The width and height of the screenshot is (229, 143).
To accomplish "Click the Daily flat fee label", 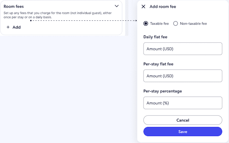I will [x=155, y=37].
